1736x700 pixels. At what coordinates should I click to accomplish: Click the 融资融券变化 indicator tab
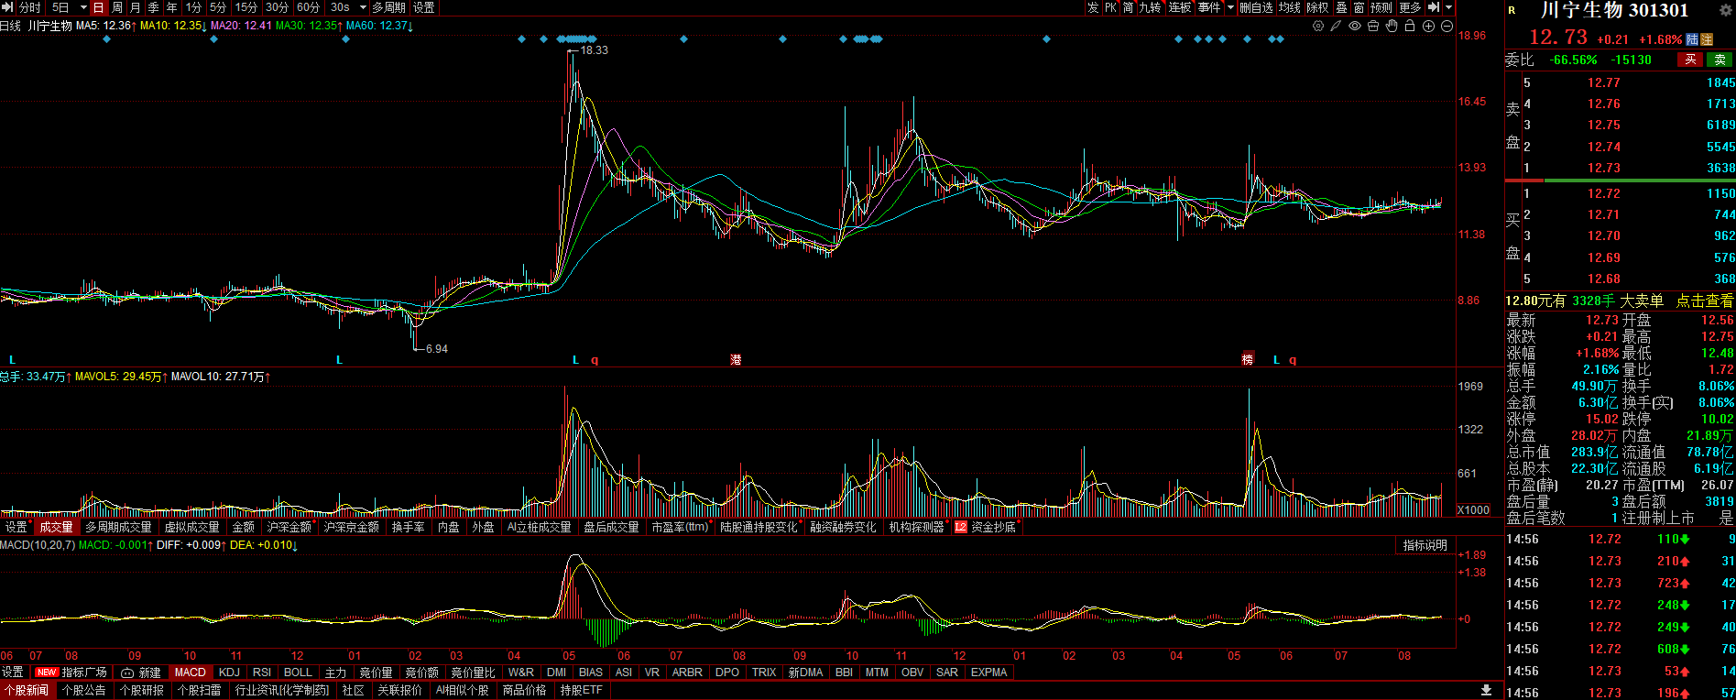pyautogui.click(x=843, y=528)
